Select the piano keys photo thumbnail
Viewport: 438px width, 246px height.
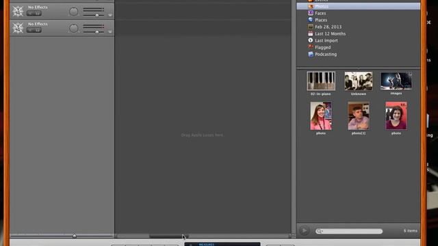coord(321,81)
